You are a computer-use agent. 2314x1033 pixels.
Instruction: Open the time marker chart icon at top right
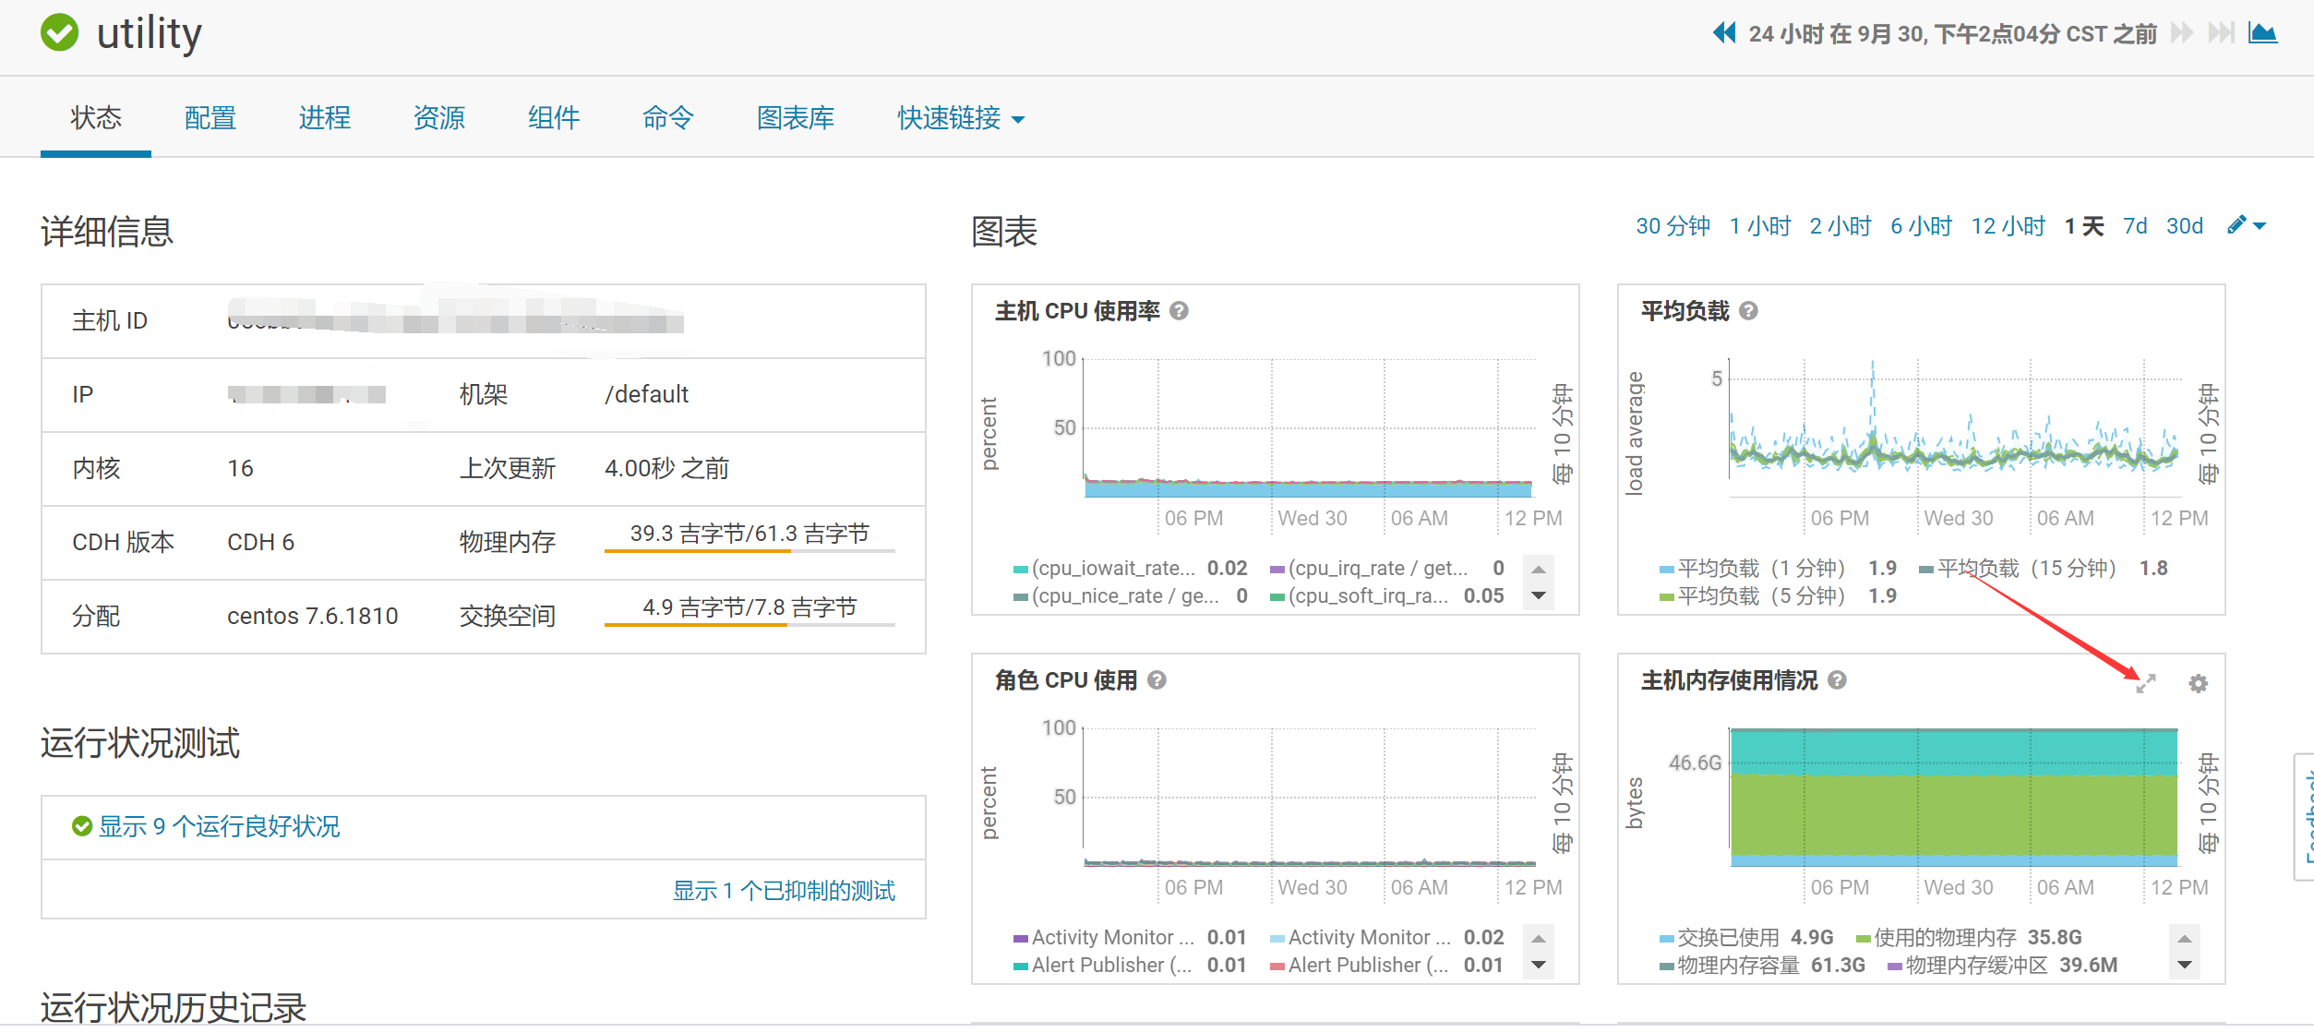point(2263,33)
